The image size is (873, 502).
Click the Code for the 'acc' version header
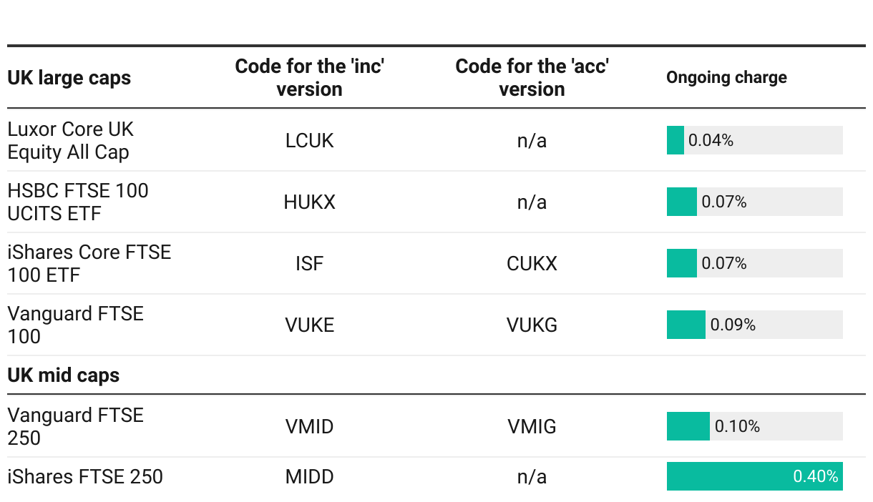point(532,77)
